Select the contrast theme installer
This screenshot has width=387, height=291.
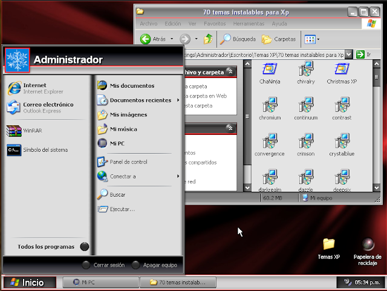pyautogui.click(x=342, y=109)
